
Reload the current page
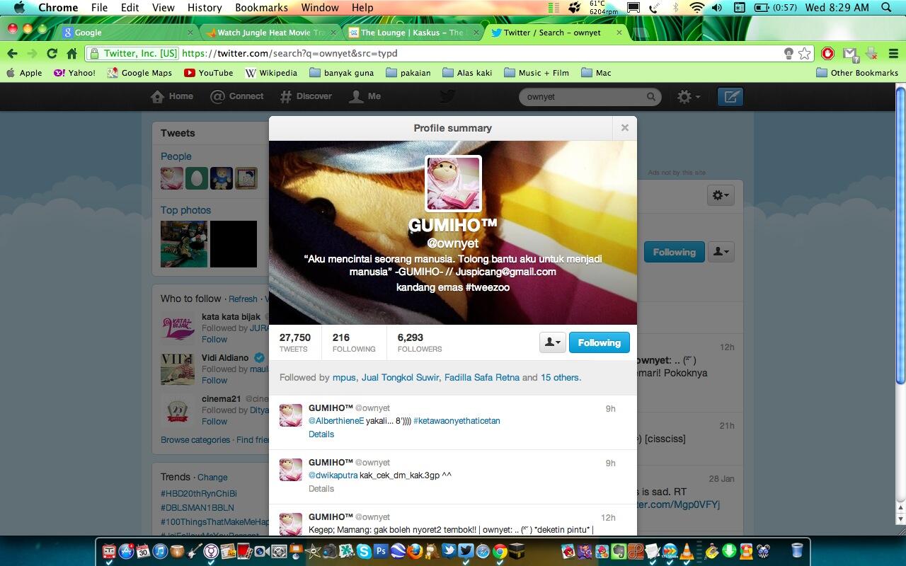52,53
